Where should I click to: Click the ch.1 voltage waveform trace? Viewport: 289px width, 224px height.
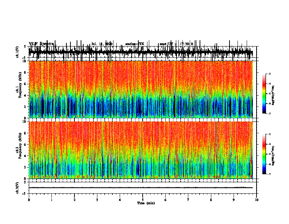point(141,52)
